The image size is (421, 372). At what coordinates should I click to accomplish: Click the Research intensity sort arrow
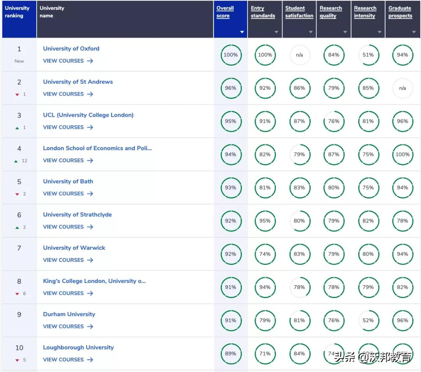tap(379, 32)
